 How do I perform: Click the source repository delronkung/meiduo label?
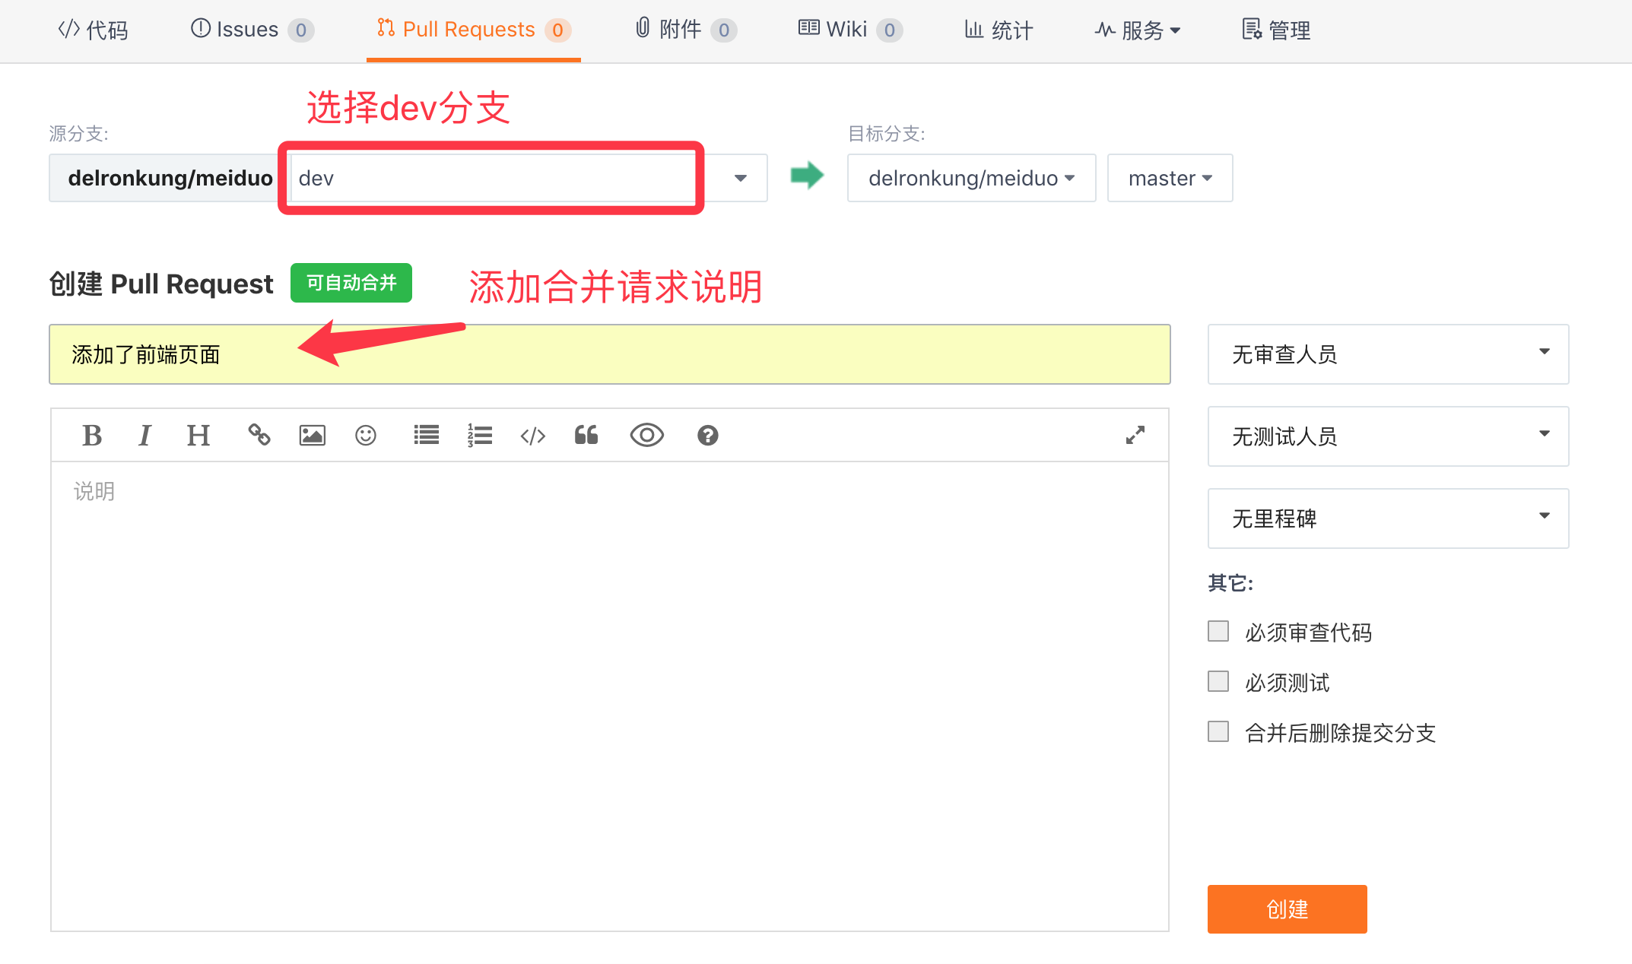[170, 178]
